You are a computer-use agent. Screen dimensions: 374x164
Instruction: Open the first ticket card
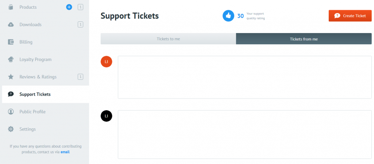pos(244,77)
